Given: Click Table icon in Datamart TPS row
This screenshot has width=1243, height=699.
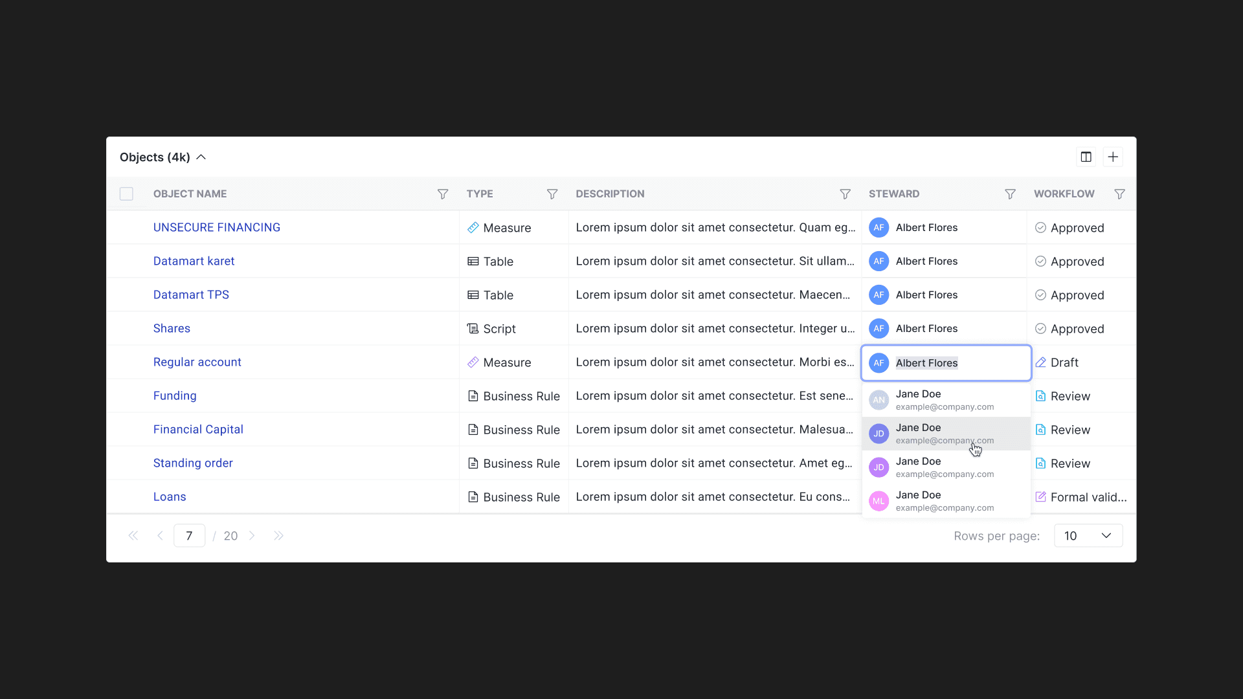Looking at the screenshot, I should coord(473,295).
